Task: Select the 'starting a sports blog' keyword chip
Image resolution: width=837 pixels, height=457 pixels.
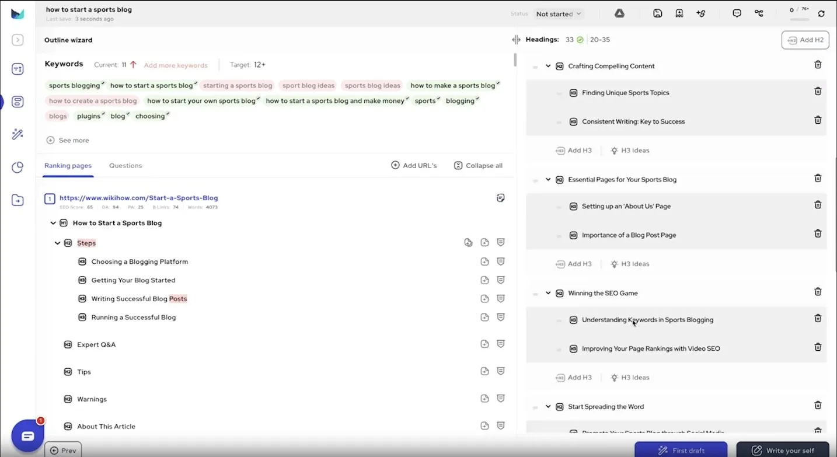Action: click(x=238, y=85)
